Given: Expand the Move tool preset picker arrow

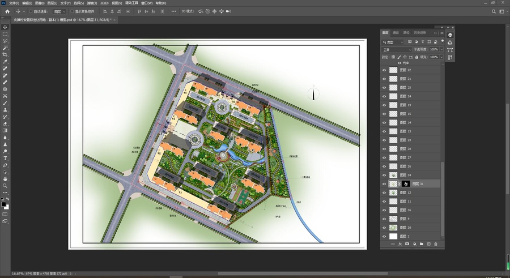Looking at the screenshot, I should [x=24, y=11].
